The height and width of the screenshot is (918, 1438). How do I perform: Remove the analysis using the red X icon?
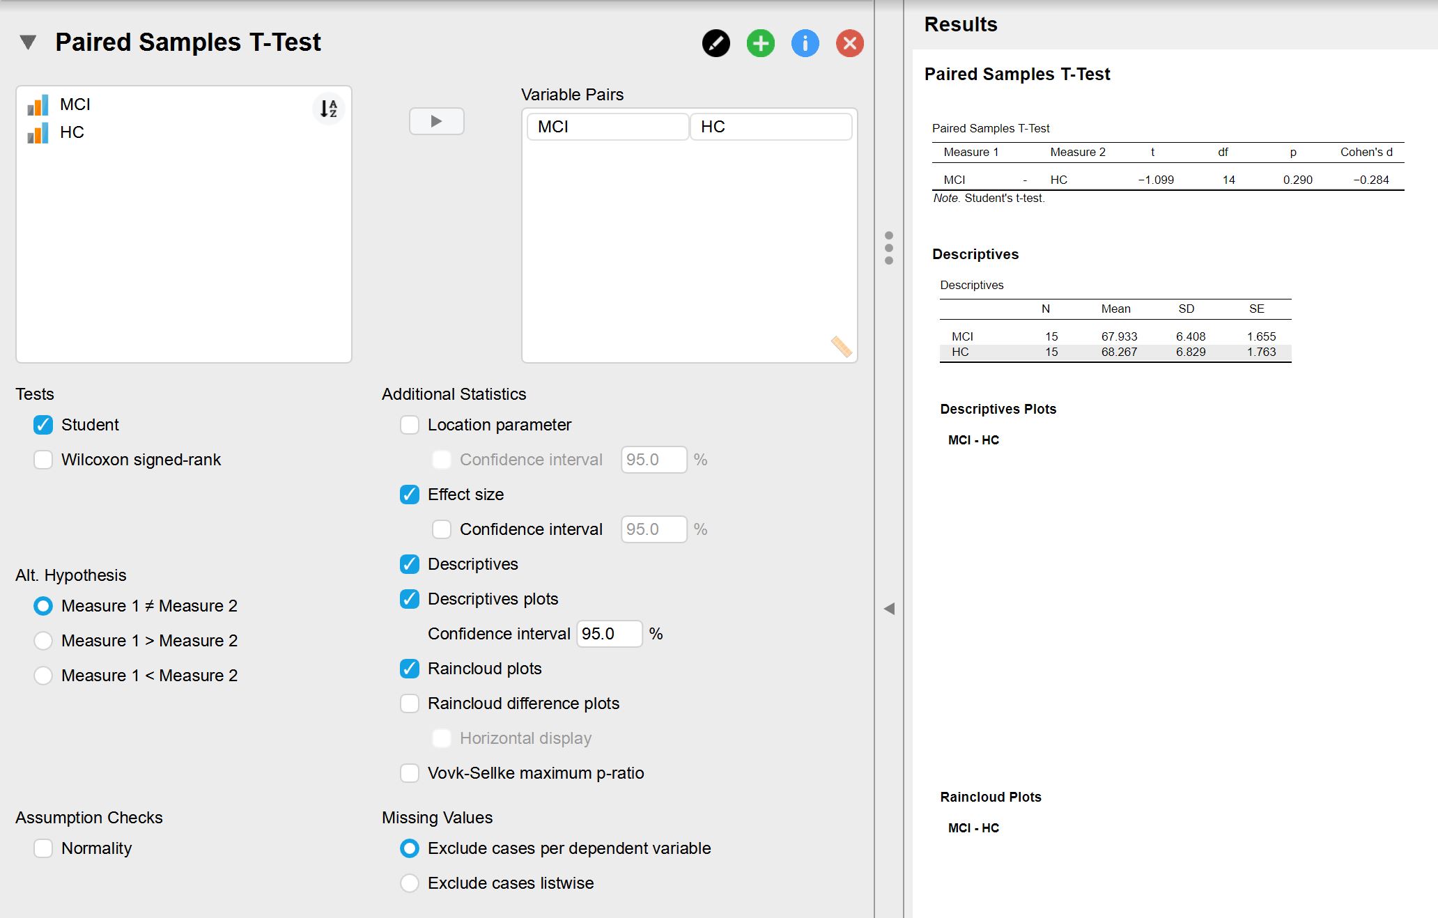(849, 43)
